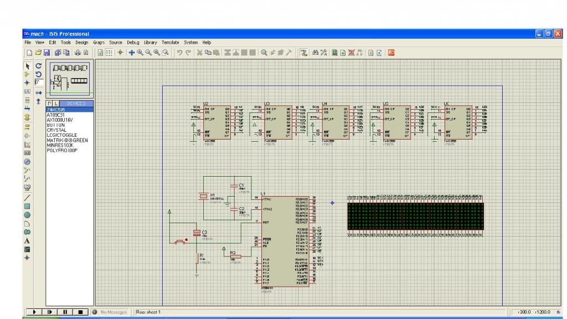Open the search and tag binoculars icon
The image size is (567, 319).
(x=315, y=53)
